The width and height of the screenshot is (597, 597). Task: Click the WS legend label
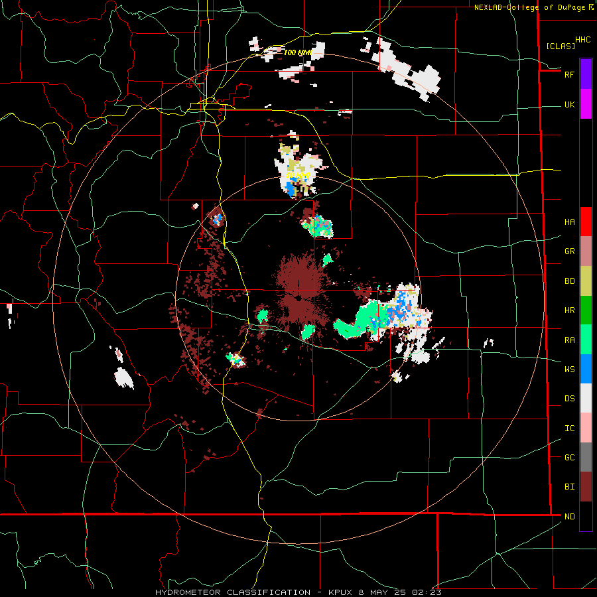(569, 369)
